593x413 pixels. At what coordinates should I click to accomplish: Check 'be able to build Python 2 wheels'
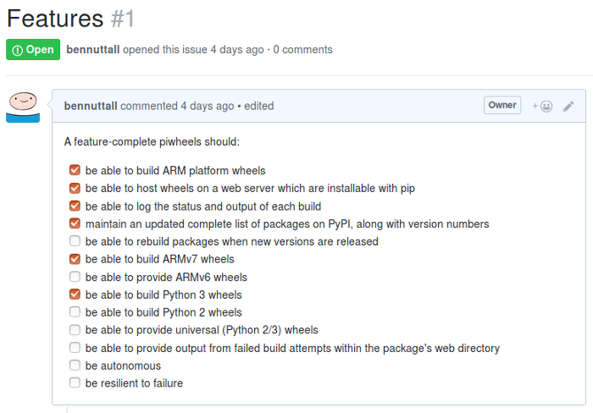(x=75, y=312)
